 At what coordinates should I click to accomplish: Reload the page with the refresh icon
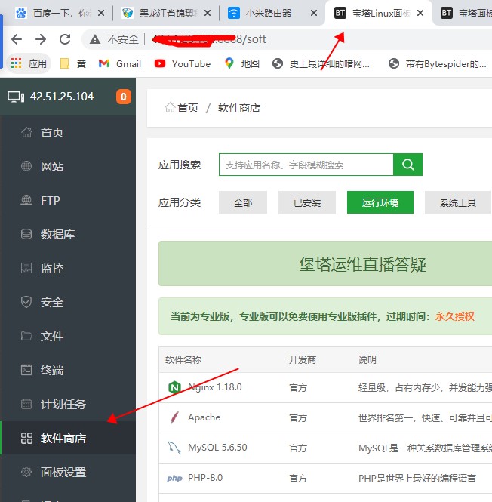(x=65, y=39)
